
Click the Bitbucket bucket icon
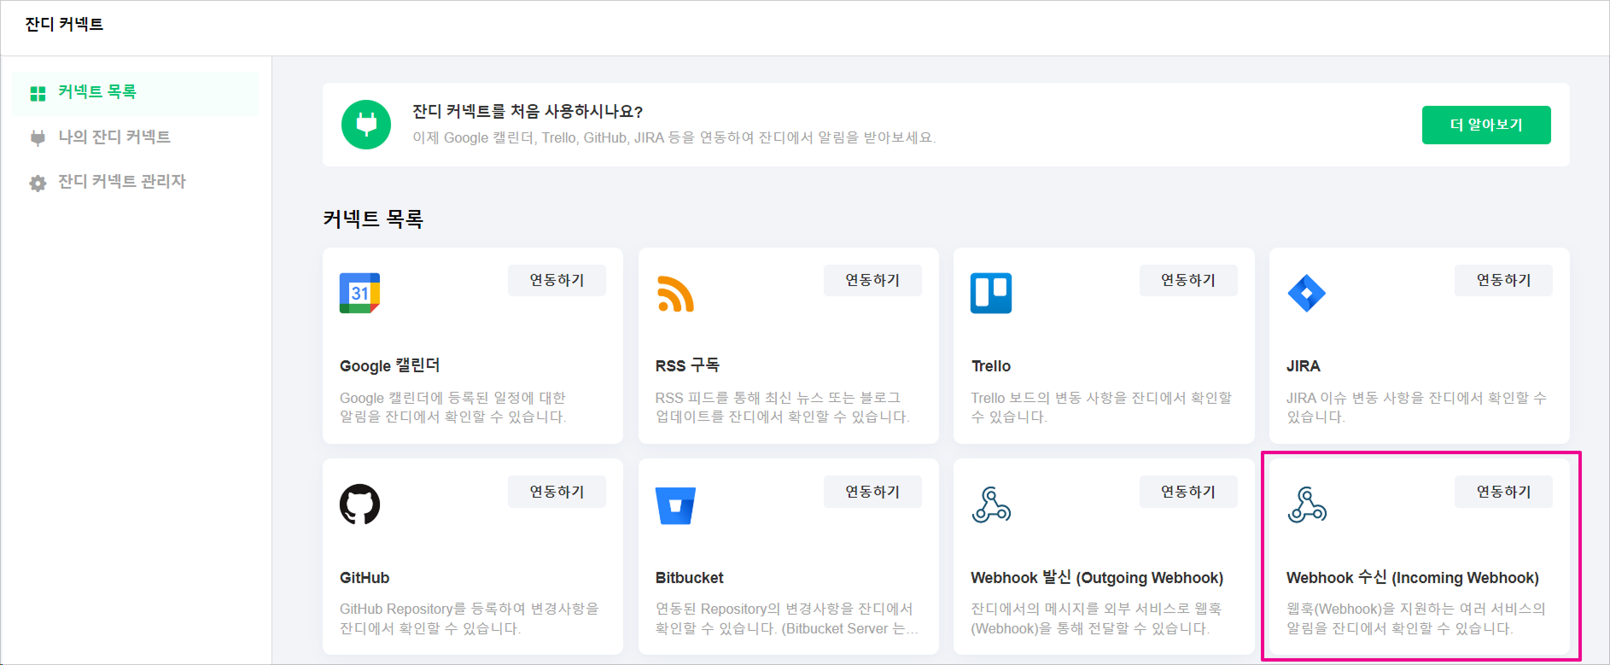coord(675,505)
